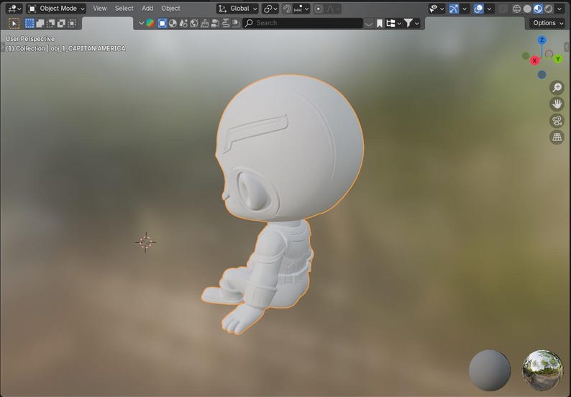Click the Zoom magnifier navigation icon
Screen dimensions: 571x397
[x=557, y=88]
